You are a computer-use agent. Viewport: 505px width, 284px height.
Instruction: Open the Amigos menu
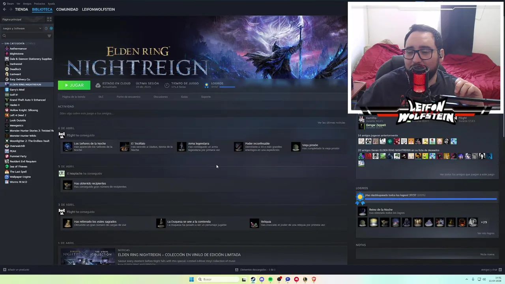pyautogui.click(x=27, y=4)
